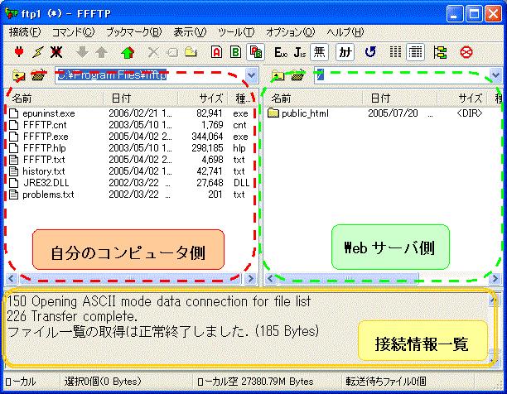Click the Quick Connect lightning icon
Image resolution: width=507 pixels, height=394 pixels.
point(38,52)
